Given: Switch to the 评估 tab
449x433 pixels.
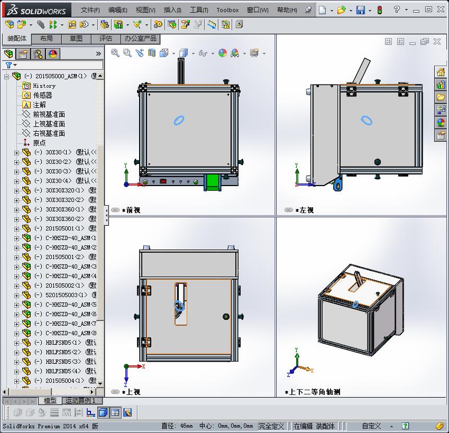Looking at the screenshot, I should pos(106,39).
